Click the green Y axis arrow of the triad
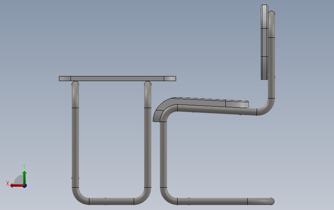This screenshot has width=334, height=210. point(25,178)
